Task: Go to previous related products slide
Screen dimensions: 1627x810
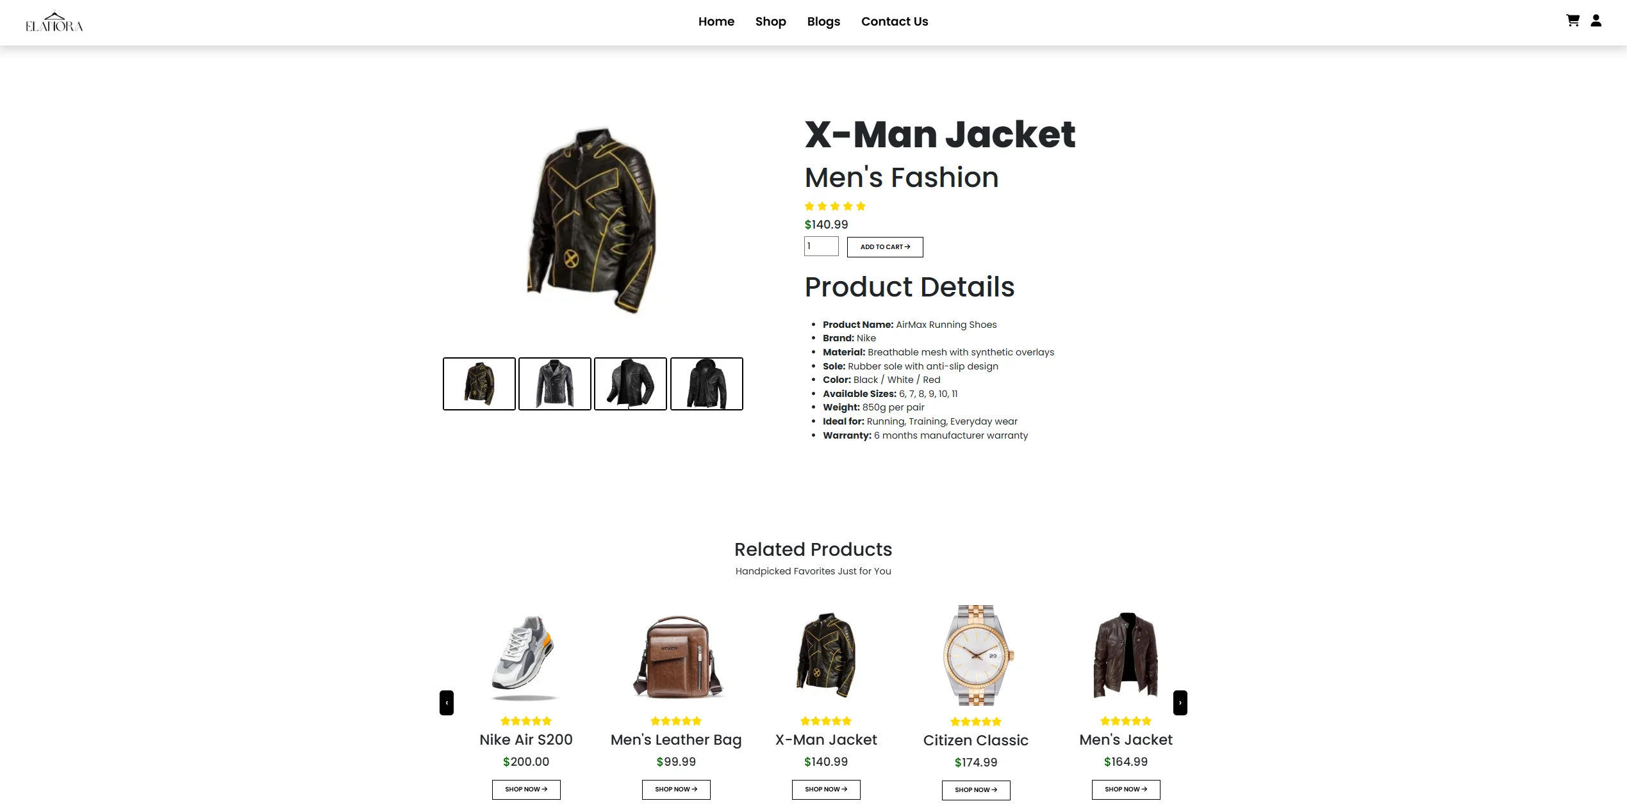Action: click(447, 702)
